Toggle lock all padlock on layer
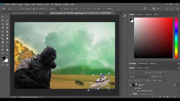 [x=148, y=81]
